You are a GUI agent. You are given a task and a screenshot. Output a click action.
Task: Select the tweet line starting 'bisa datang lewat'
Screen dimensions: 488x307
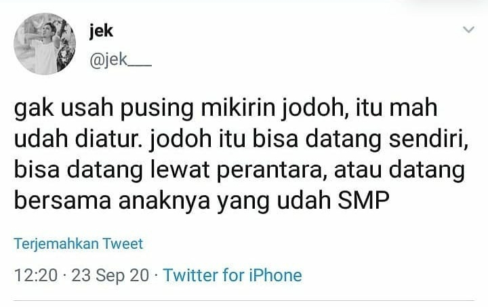pos(239,170)
